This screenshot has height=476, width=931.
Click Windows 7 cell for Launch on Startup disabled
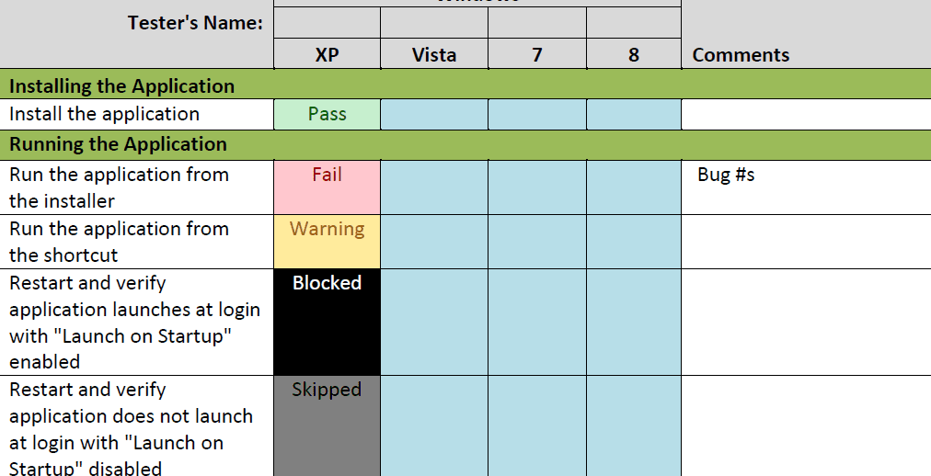coord(536,426)
